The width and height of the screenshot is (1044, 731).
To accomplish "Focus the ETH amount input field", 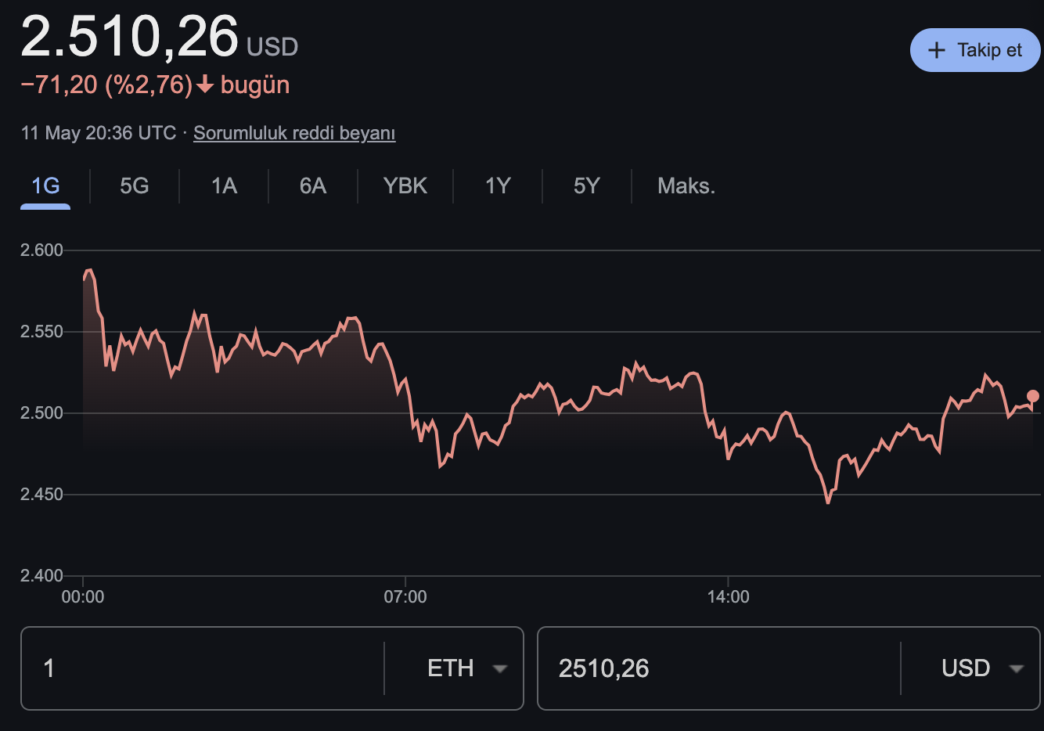I will tap(203, 668).
